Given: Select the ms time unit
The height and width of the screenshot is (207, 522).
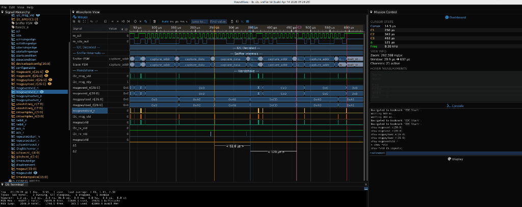Looking at the screenshot, I should pos(182,21).
